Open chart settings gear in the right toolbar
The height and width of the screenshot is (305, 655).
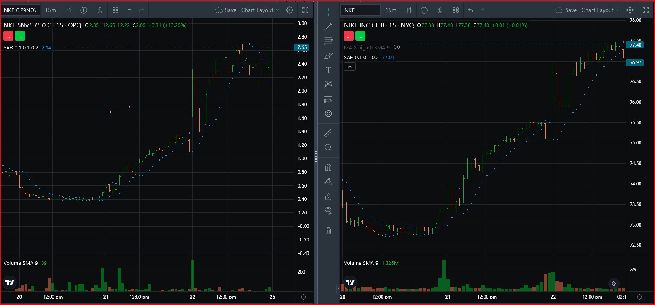(630, 10)
